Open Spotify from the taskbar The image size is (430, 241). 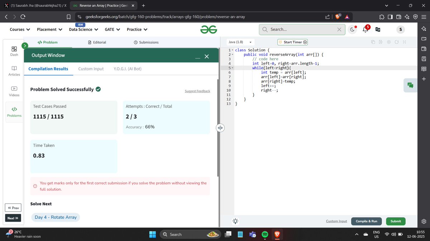pyautogui.click(x=265, y=235)
